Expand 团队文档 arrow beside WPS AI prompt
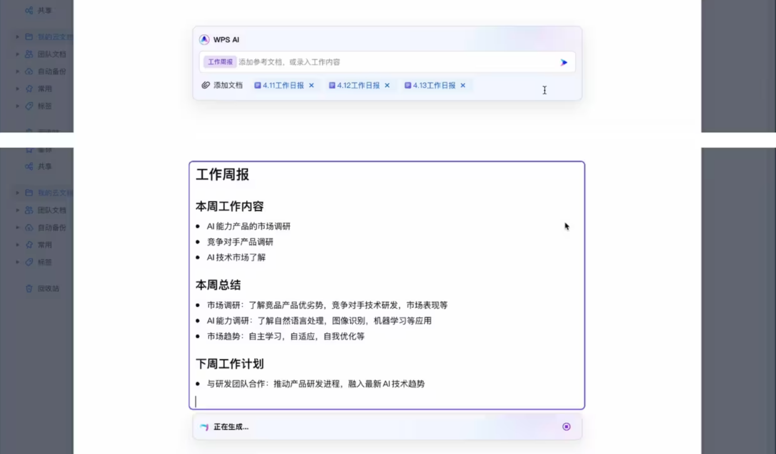This screenshot has height=454, width=776. coord(17,54)
